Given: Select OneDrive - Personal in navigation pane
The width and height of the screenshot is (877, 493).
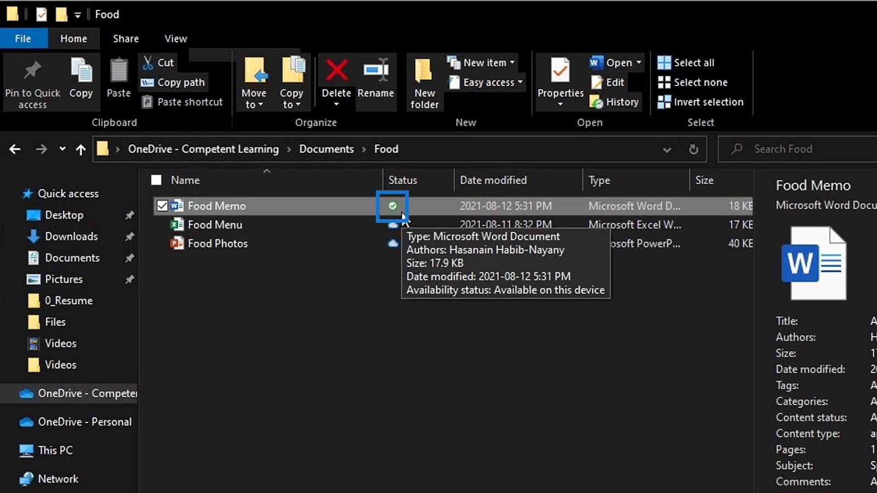Looking at the screenshot, I should point(75,422).
